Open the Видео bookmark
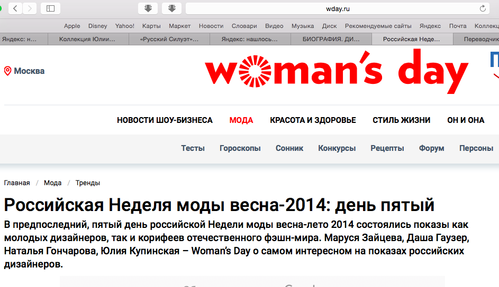This screenshot has height=287, width=499. click(274, 26)
